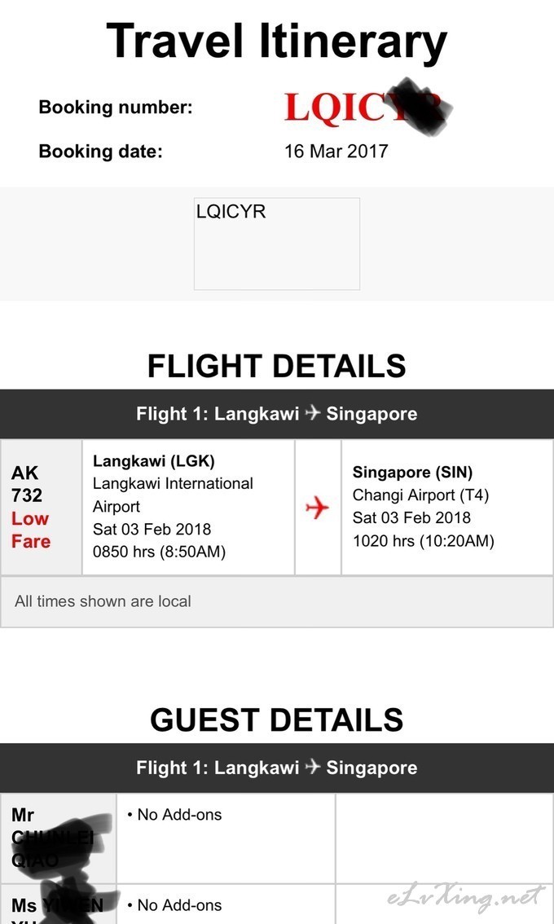554x924 pixels.
Task: Click the Travel Itinerary title
Action: pyautogui.click(x=276, y=40)
